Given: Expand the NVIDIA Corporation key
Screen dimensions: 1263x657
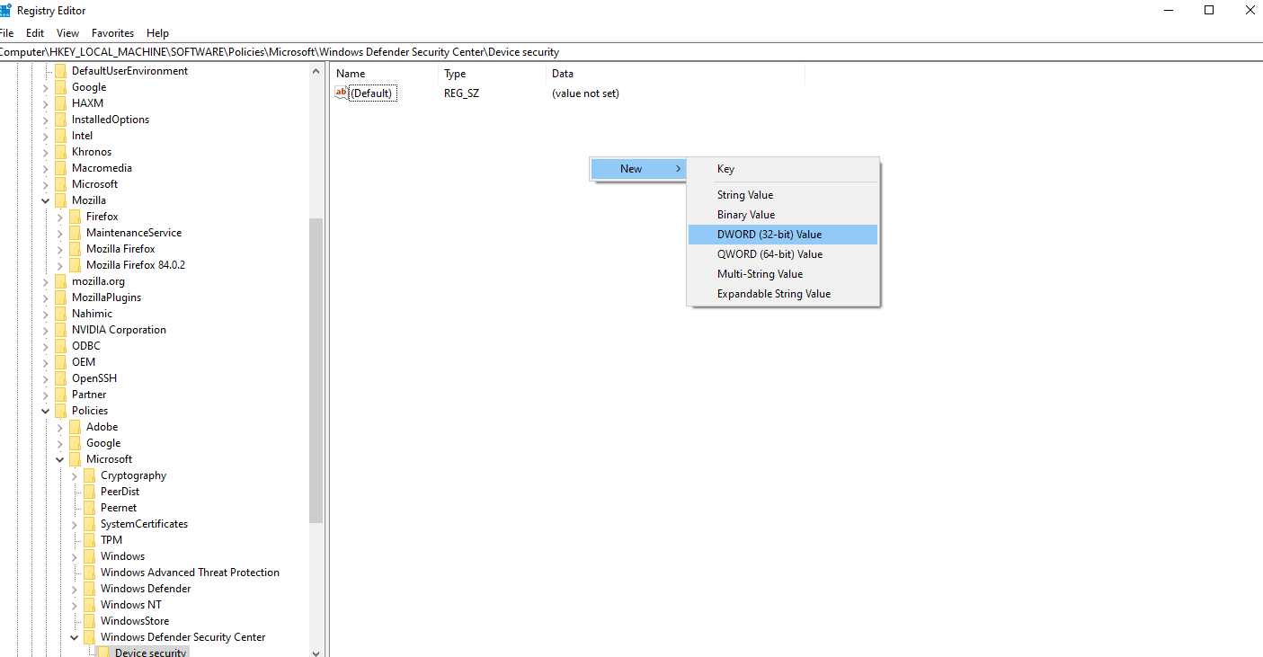Looking at the screenshot, I should click(46, 330).
